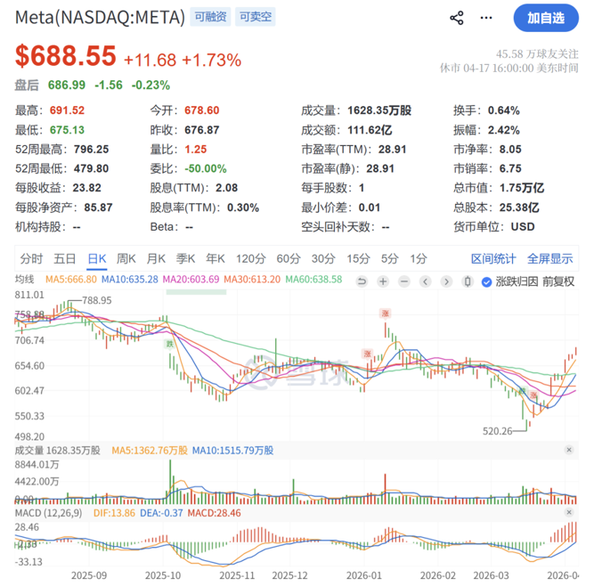This screenshot has width=594, height=586.
Task: Toggle the 涨跌归因 checkbox
Action: point(486,281)
